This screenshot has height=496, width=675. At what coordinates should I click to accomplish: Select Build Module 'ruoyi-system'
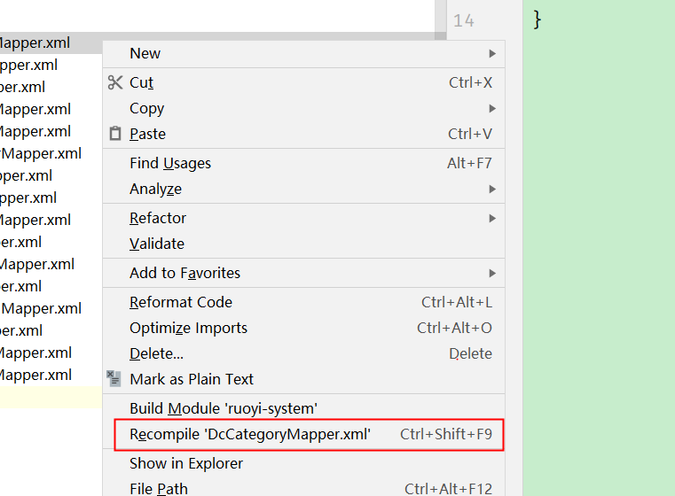(x=224, y=408)
